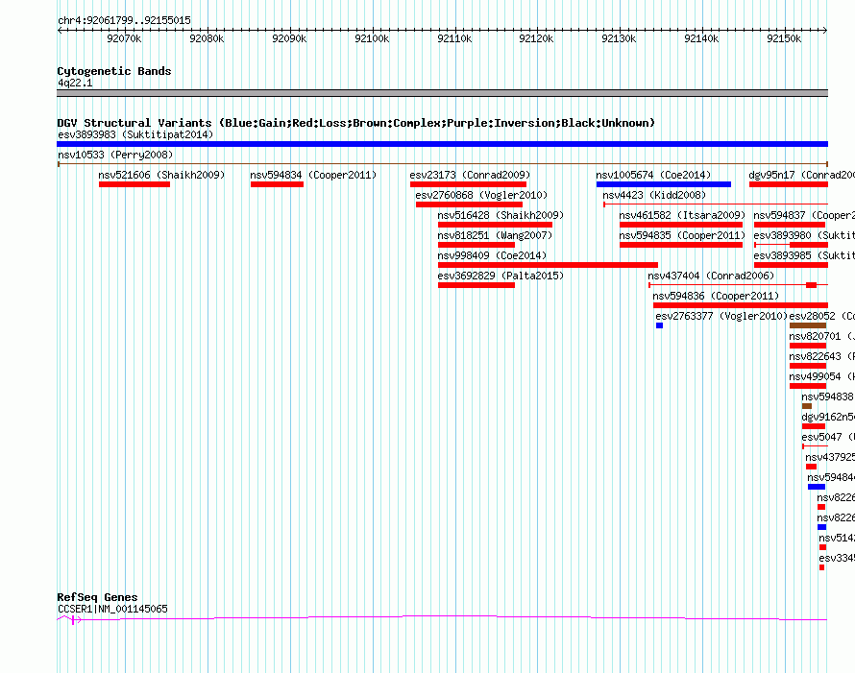855x673 pixels.
Task: Click the 4q22.1 cytogenetic band bar
Action: tap(442, 93)
